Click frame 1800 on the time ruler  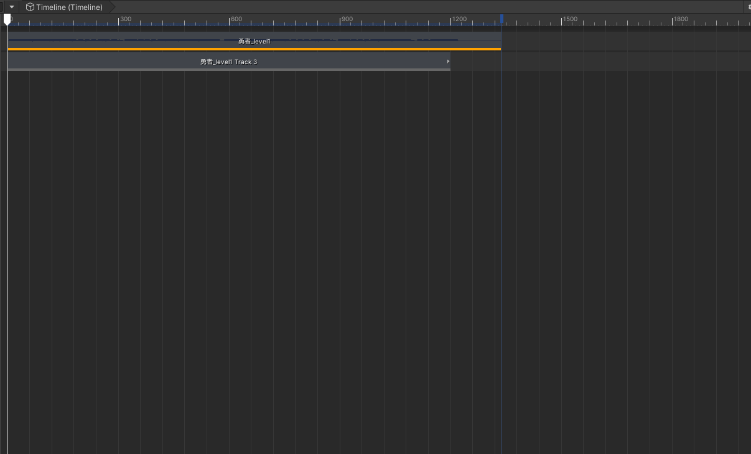click(681, 19)
